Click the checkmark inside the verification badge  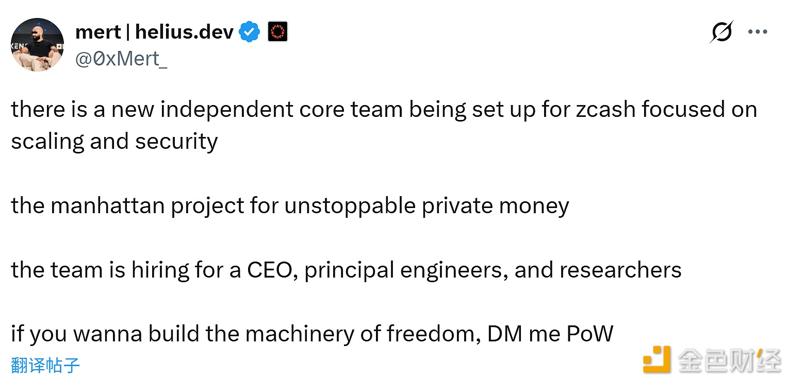[250, 31]
